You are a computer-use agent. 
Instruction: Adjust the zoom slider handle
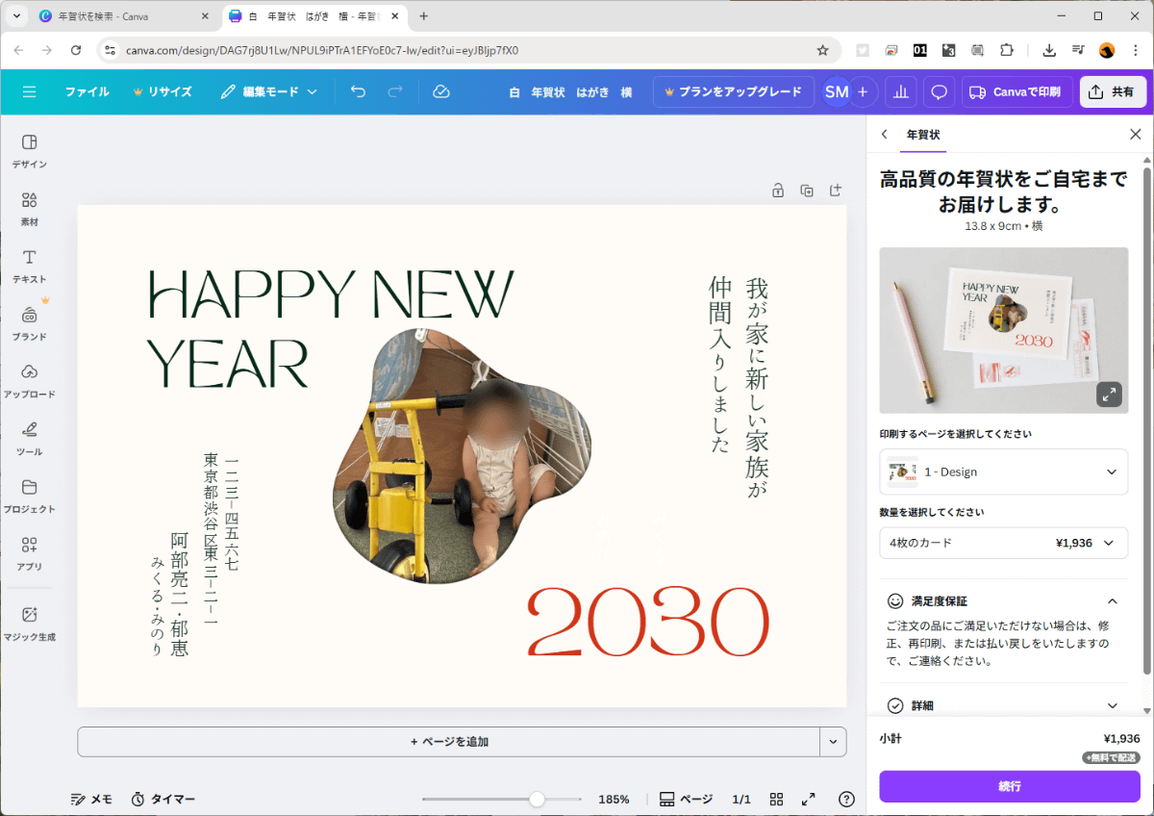[537, 799]
